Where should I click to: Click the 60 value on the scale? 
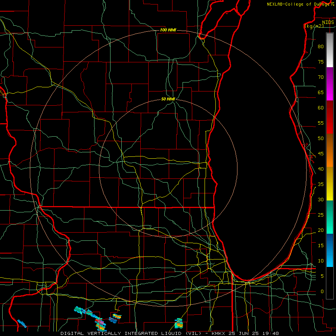pos(321,108)
